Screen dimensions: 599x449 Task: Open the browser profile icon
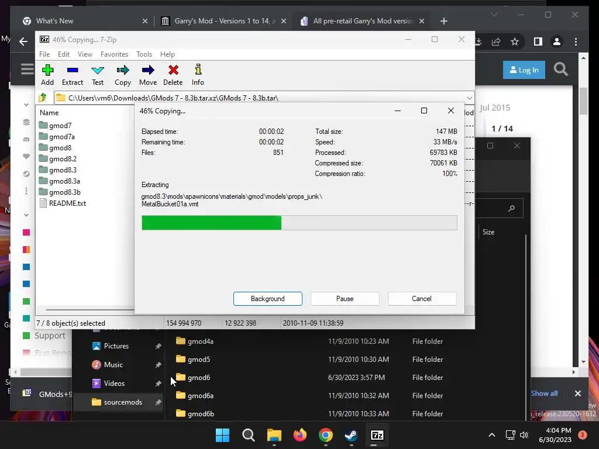[x=557, y=42]
